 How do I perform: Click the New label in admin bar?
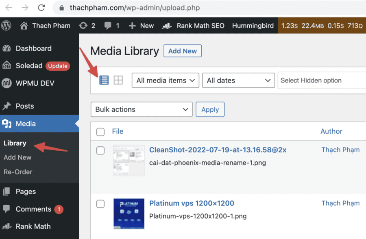coord(147,26)
